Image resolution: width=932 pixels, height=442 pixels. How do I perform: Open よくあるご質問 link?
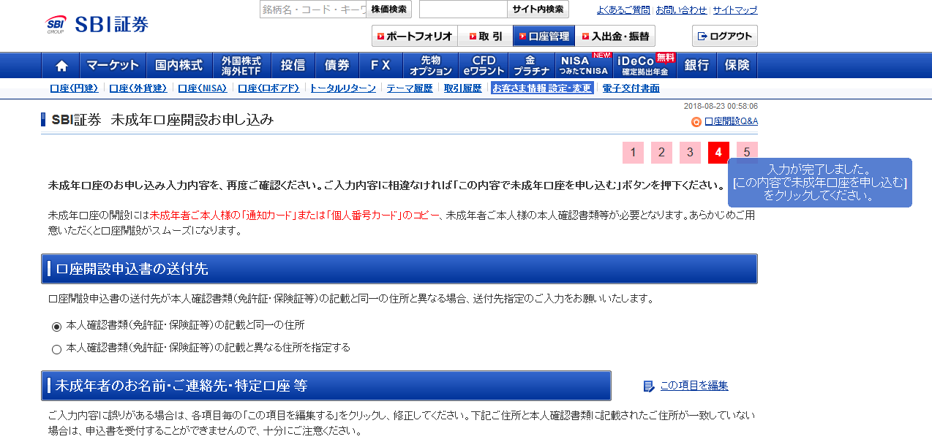click(x=623, y=10)
